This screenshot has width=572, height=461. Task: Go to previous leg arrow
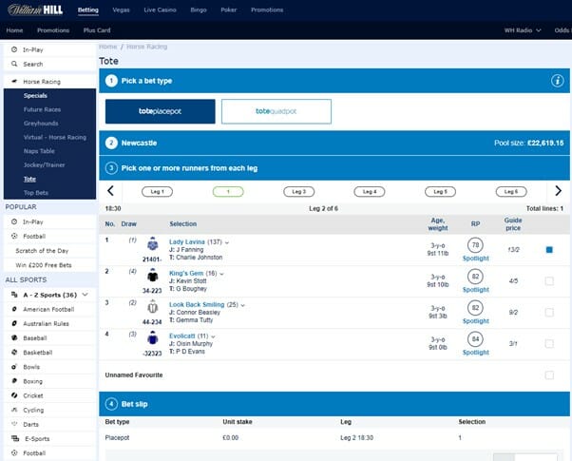110,190
